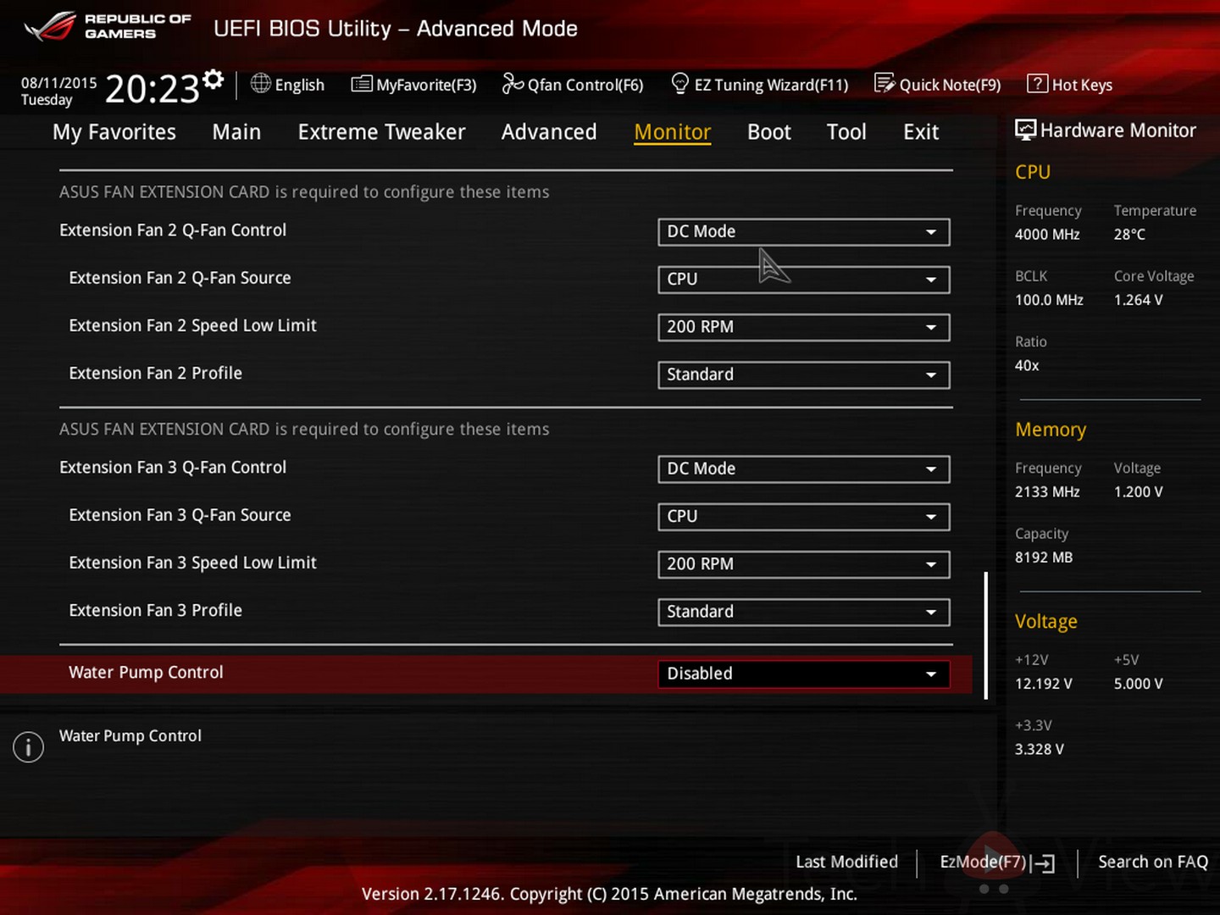Click the Qfan Control fan icon

(x=513, y=84)
